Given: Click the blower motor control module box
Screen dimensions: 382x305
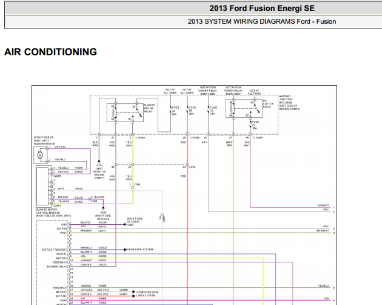Looking at the screenshot, I should tap(42, 187).
